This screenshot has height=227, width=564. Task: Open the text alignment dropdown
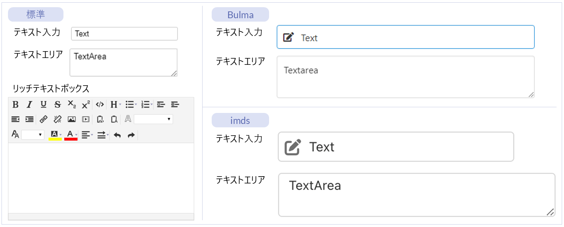[x=87, y=135]
